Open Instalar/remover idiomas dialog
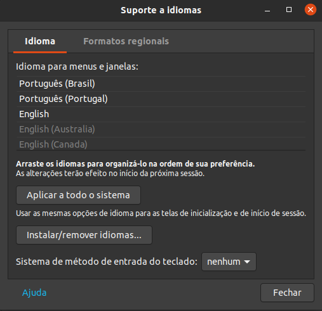Viewport: 322px width, 311px height. click(x=84, y=235)
